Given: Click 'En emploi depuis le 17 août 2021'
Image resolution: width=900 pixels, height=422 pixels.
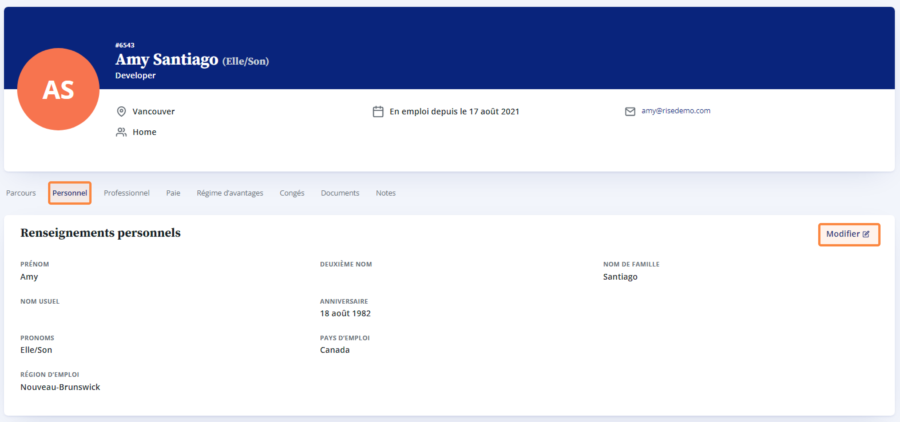Looking at the screenshot, I should (454, 111).
